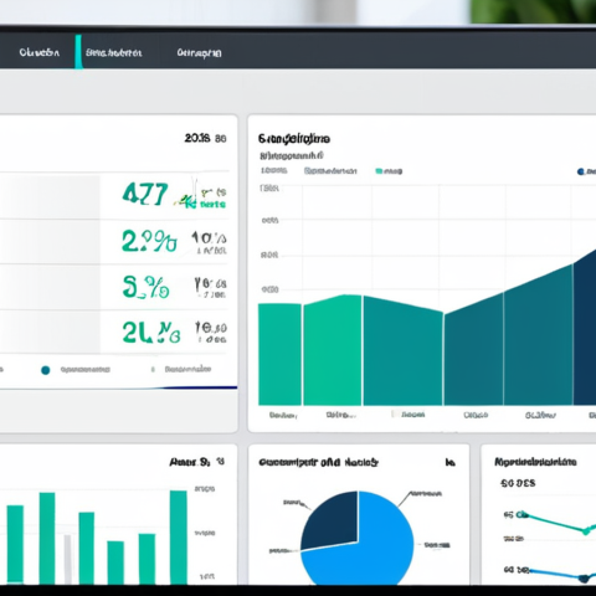Select the highlighted second tab in the header

click(x=113, y=52)
